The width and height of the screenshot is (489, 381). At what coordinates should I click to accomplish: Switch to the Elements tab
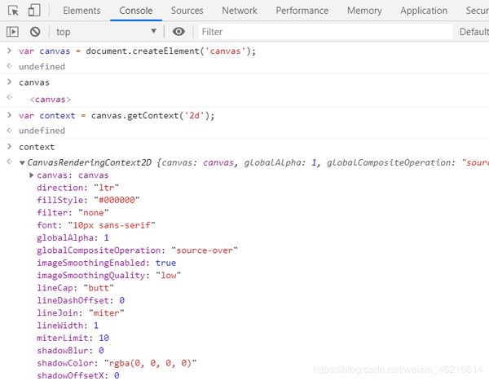[81, 11]
